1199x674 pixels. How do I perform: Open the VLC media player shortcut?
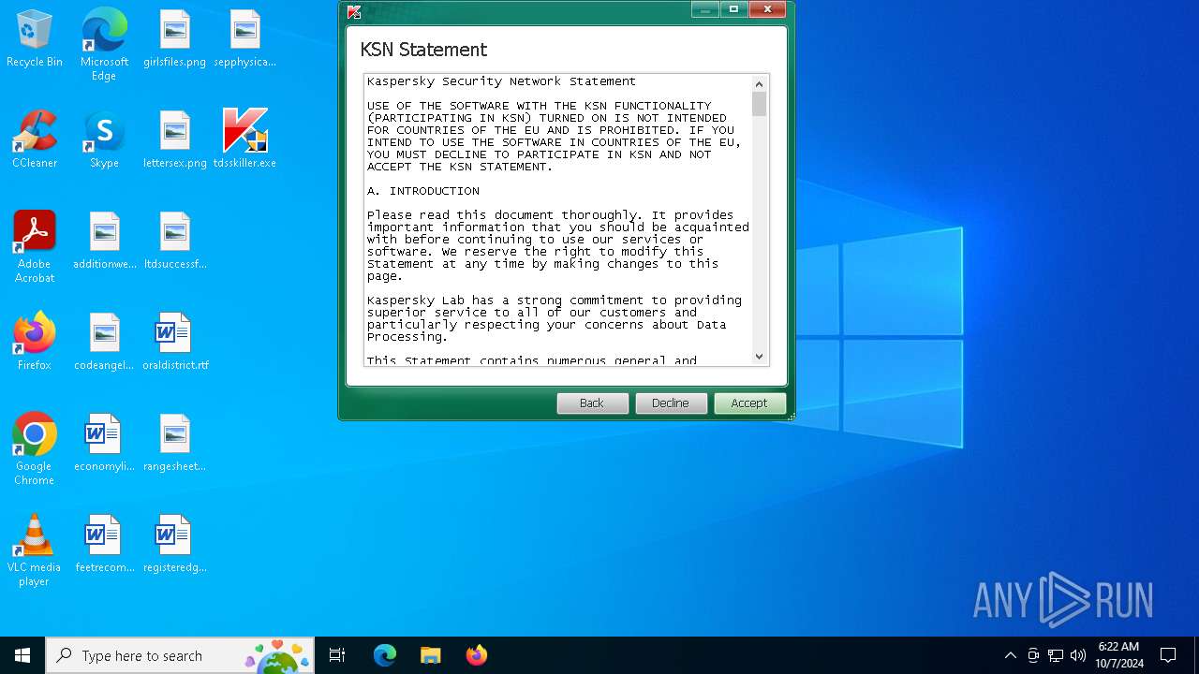pos(35,550)
